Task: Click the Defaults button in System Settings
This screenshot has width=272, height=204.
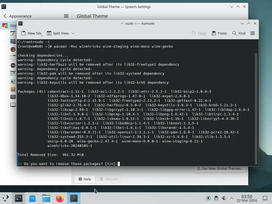Action: (x=109, y=179)
